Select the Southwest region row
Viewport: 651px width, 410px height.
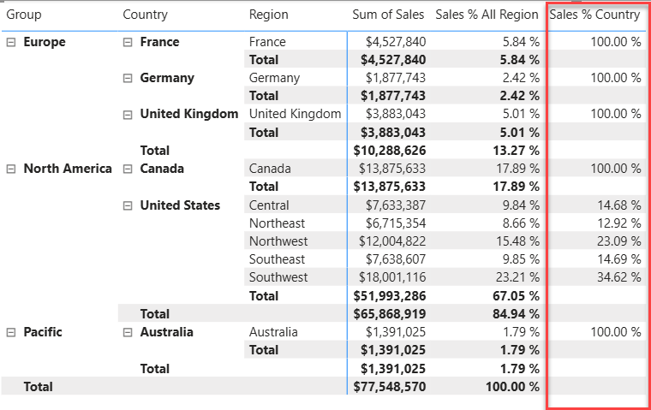(278, 277)
